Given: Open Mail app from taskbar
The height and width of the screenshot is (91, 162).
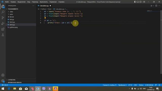Looking at the screenshot, I should 26,89.
